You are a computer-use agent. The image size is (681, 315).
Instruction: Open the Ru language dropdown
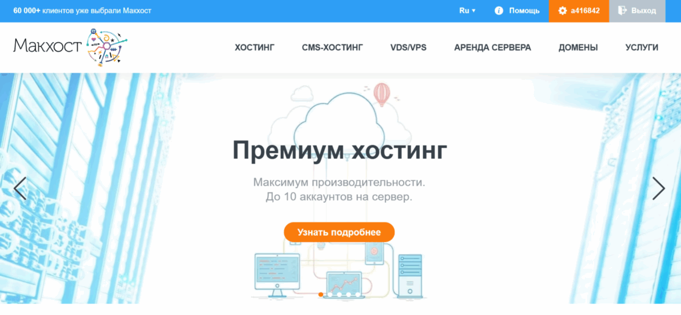coord(467,11)
